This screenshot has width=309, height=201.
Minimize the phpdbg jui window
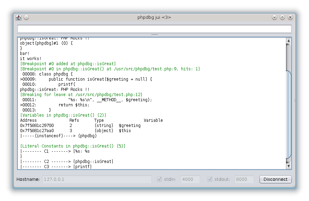[x=274, y=17]
